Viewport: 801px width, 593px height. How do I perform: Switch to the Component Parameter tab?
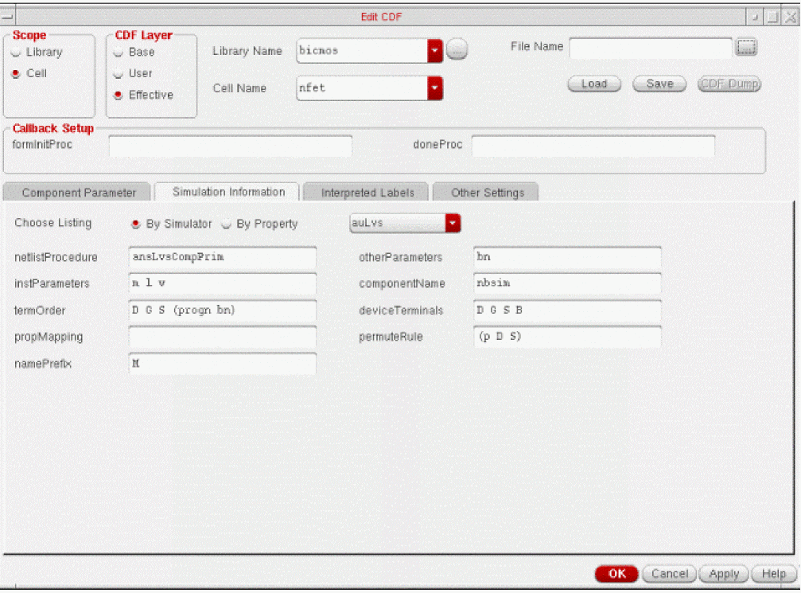pos(78,192)
